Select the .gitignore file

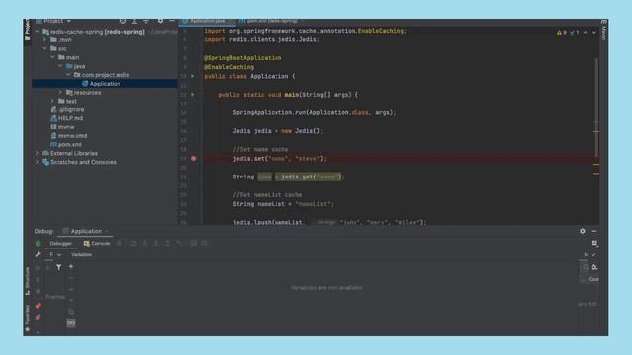click(67, 109)
